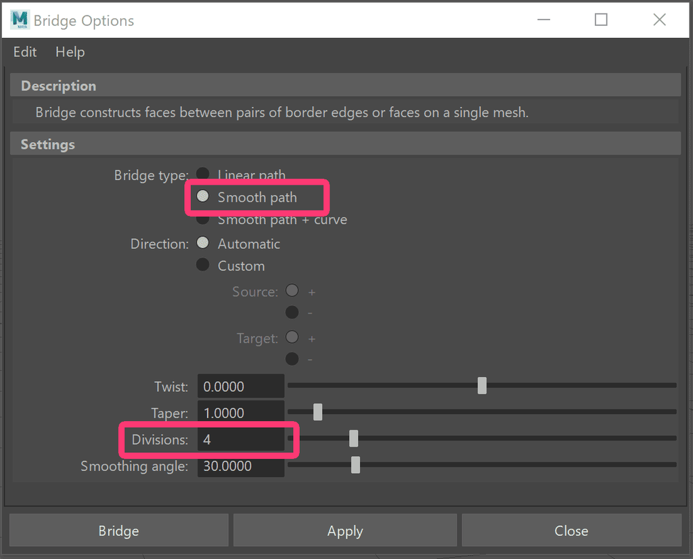The width and height of the screenshot is (693, 559).
Task: Select the Smooth path radio button
Action: [x=202, y=196]
